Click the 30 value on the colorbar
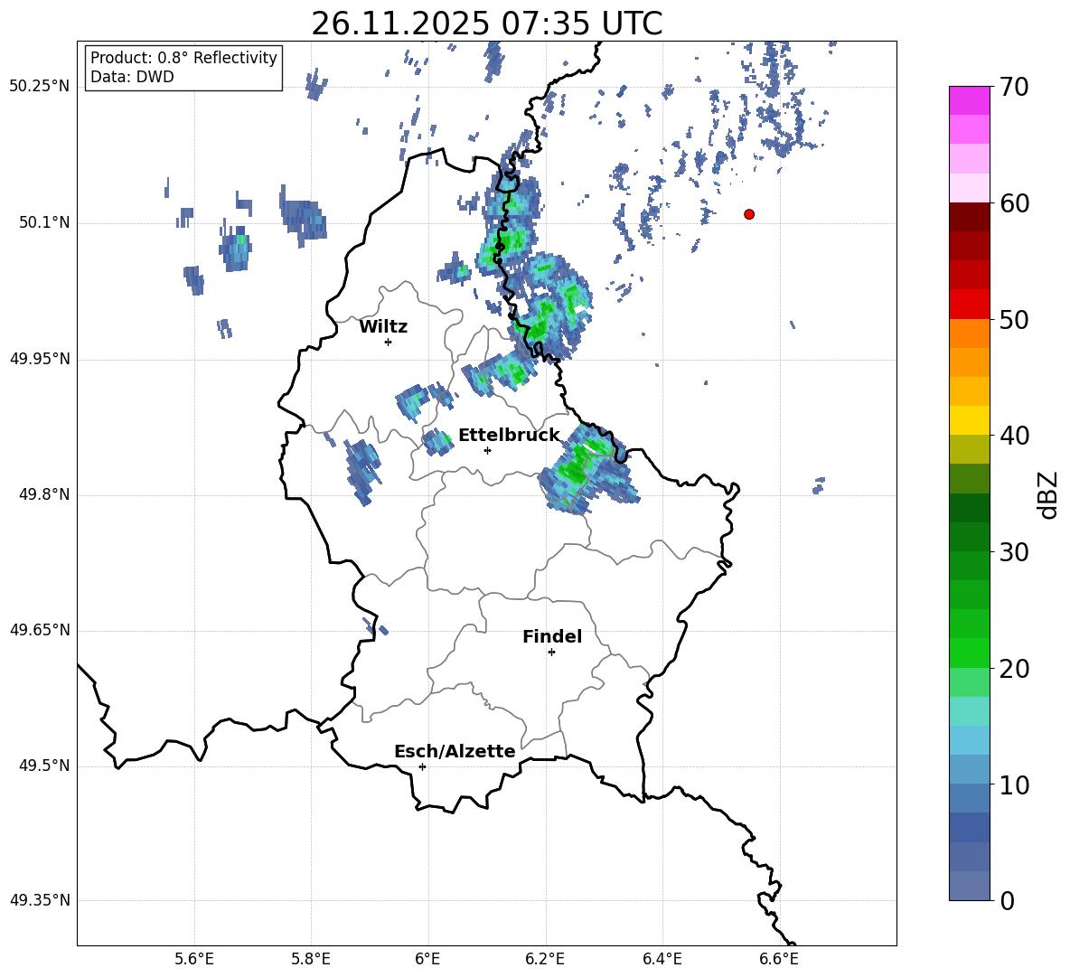This screenshot has width=1070, height=977. (1014, 552)
